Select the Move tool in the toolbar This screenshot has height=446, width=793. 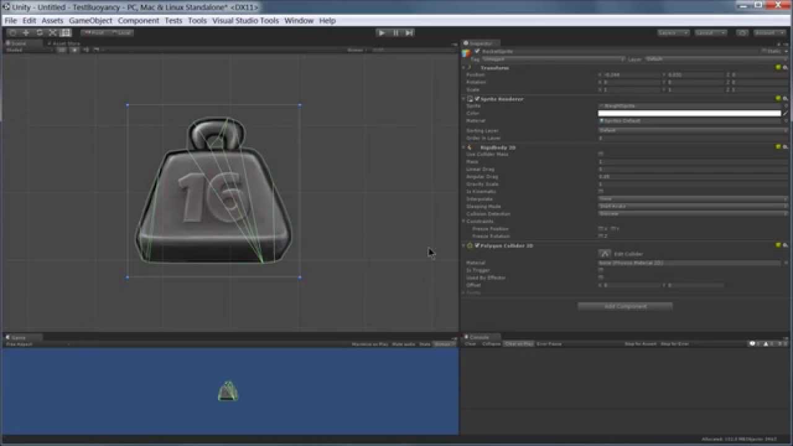pos(26,33)
